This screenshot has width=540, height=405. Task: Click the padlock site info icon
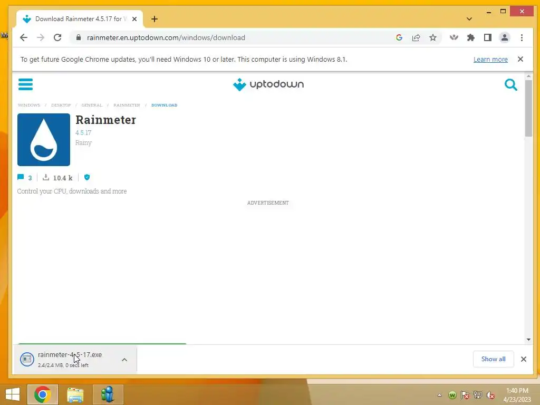coord(79,37)
